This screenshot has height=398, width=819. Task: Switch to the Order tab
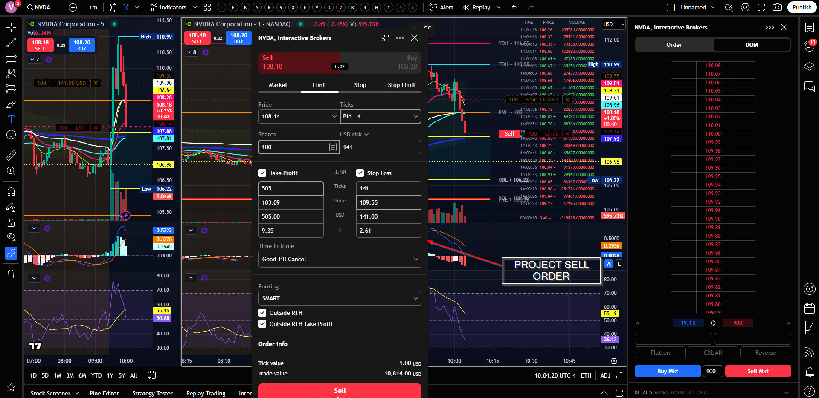pyautogui.click(x=674, y=45)
